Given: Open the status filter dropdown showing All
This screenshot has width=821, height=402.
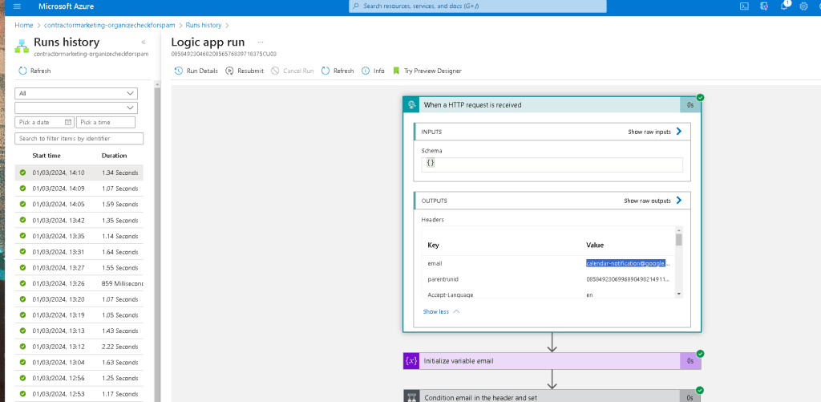Looking at the screenshot, I should click(76, 93).
